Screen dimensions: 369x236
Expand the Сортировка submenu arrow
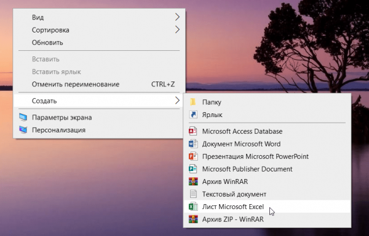(x=177, y=29)
